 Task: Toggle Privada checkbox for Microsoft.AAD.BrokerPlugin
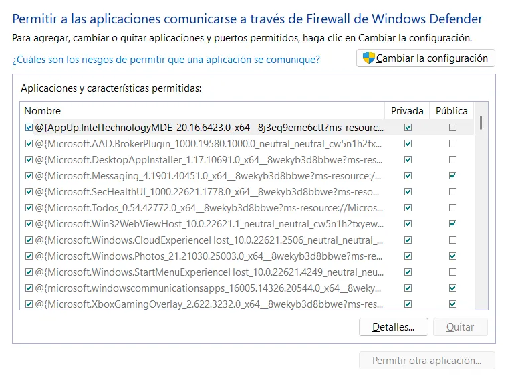point(408,143)
